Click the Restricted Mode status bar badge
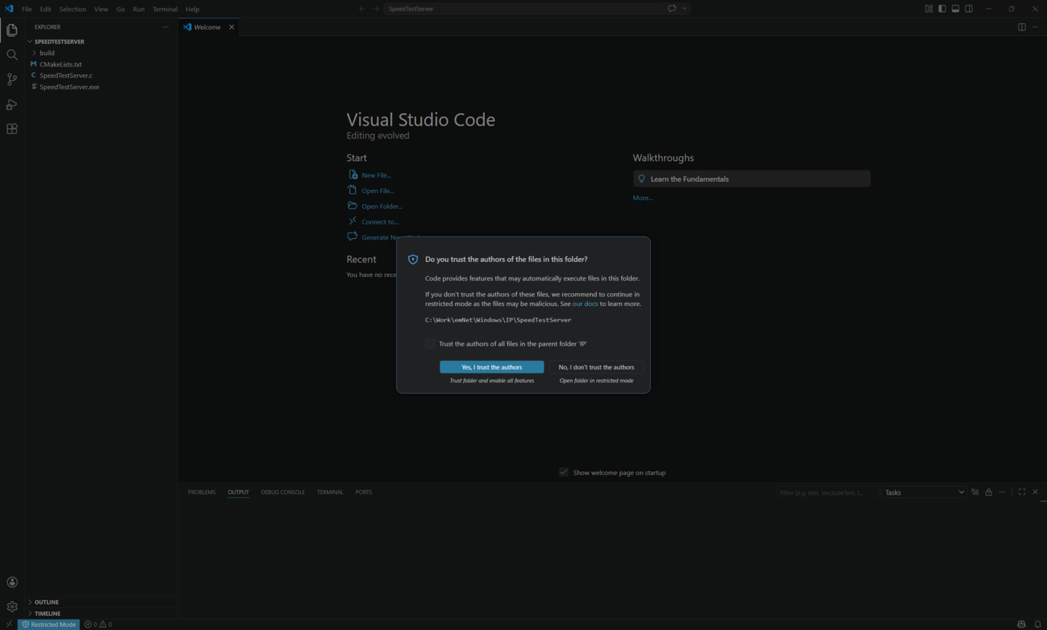 [x=49, y=624]
